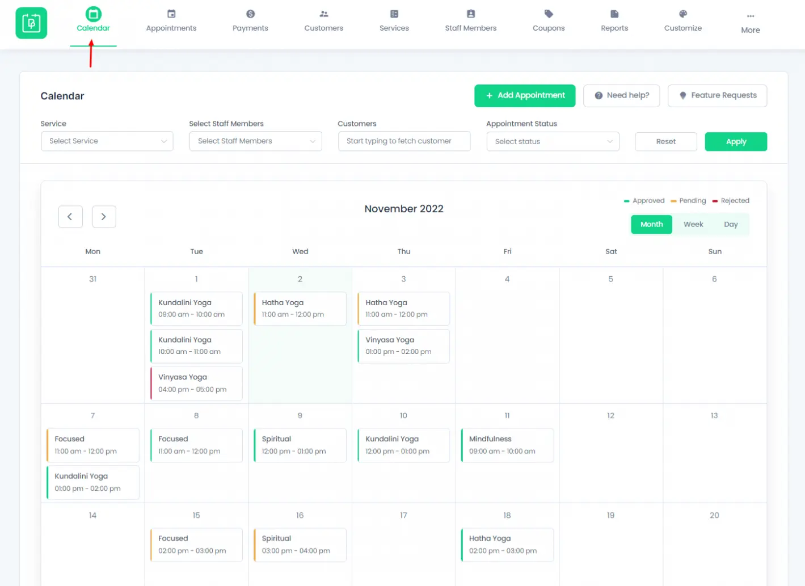The width and height of the screenshot is (805, 586).
Task: Open Kundalini Yoga 09:00 am appointment
Action: click(196, 309)
